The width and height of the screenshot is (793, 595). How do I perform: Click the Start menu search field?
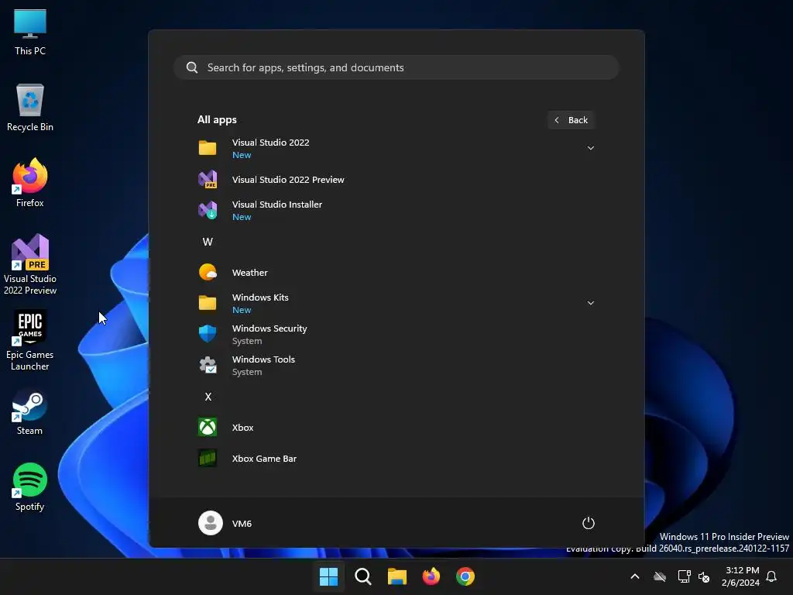(x=396, y=67)
